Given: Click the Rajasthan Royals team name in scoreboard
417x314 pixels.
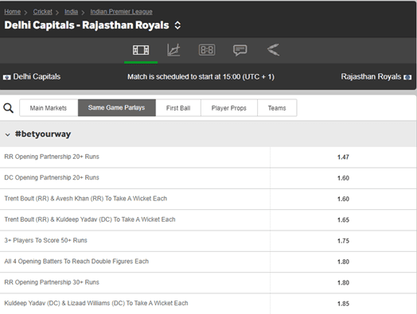Looking at the screenshot, I should tap(371, 77).
